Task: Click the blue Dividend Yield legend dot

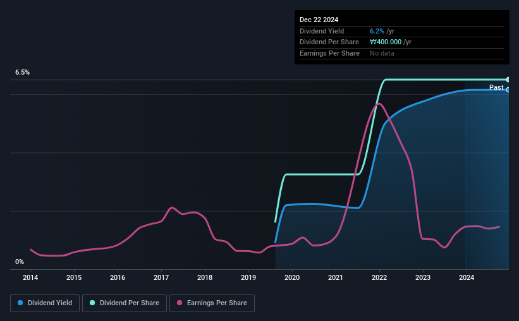Action: 20,303
